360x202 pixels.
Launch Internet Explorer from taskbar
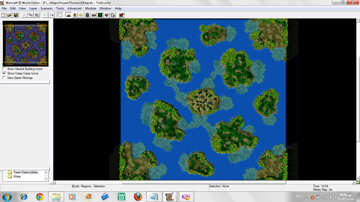point(24,197)
